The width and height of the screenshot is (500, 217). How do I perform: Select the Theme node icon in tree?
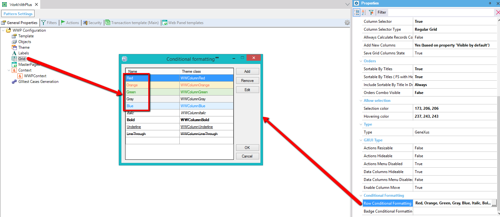point(14,47)
